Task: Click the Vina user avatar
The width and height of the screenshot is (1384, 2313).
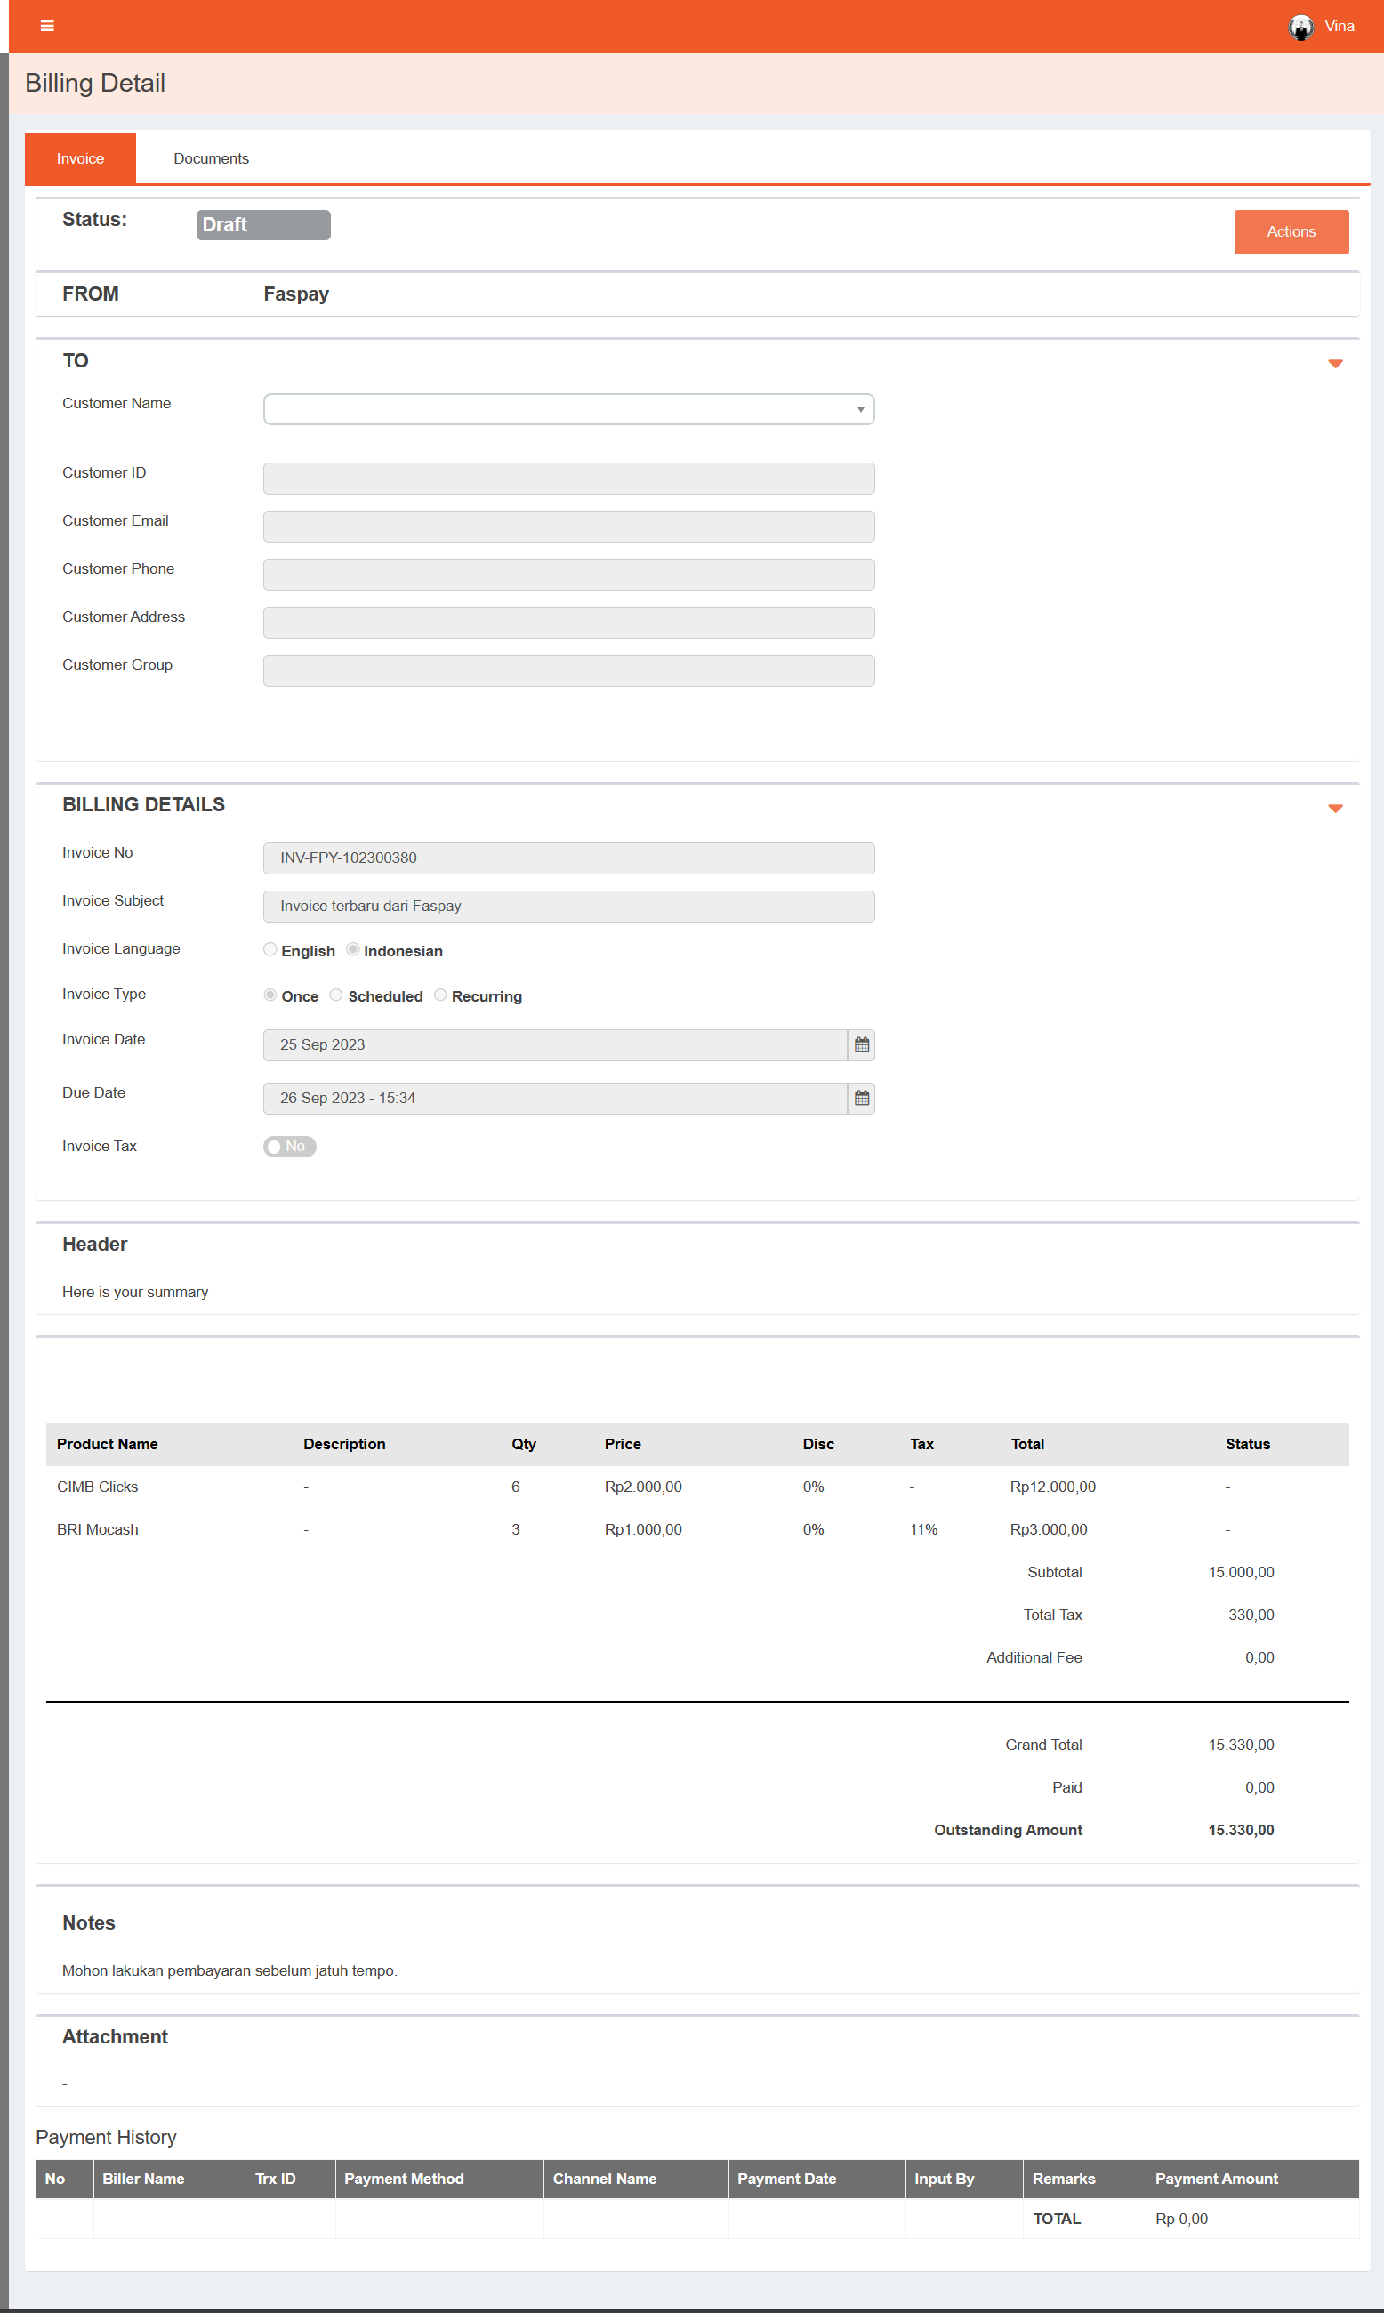Action: point(1300,27)
